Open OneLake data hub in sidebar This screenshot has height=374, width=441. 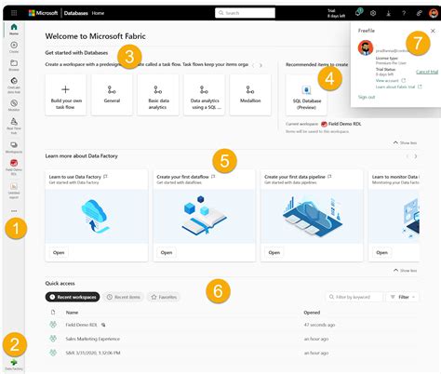(14, 85)
